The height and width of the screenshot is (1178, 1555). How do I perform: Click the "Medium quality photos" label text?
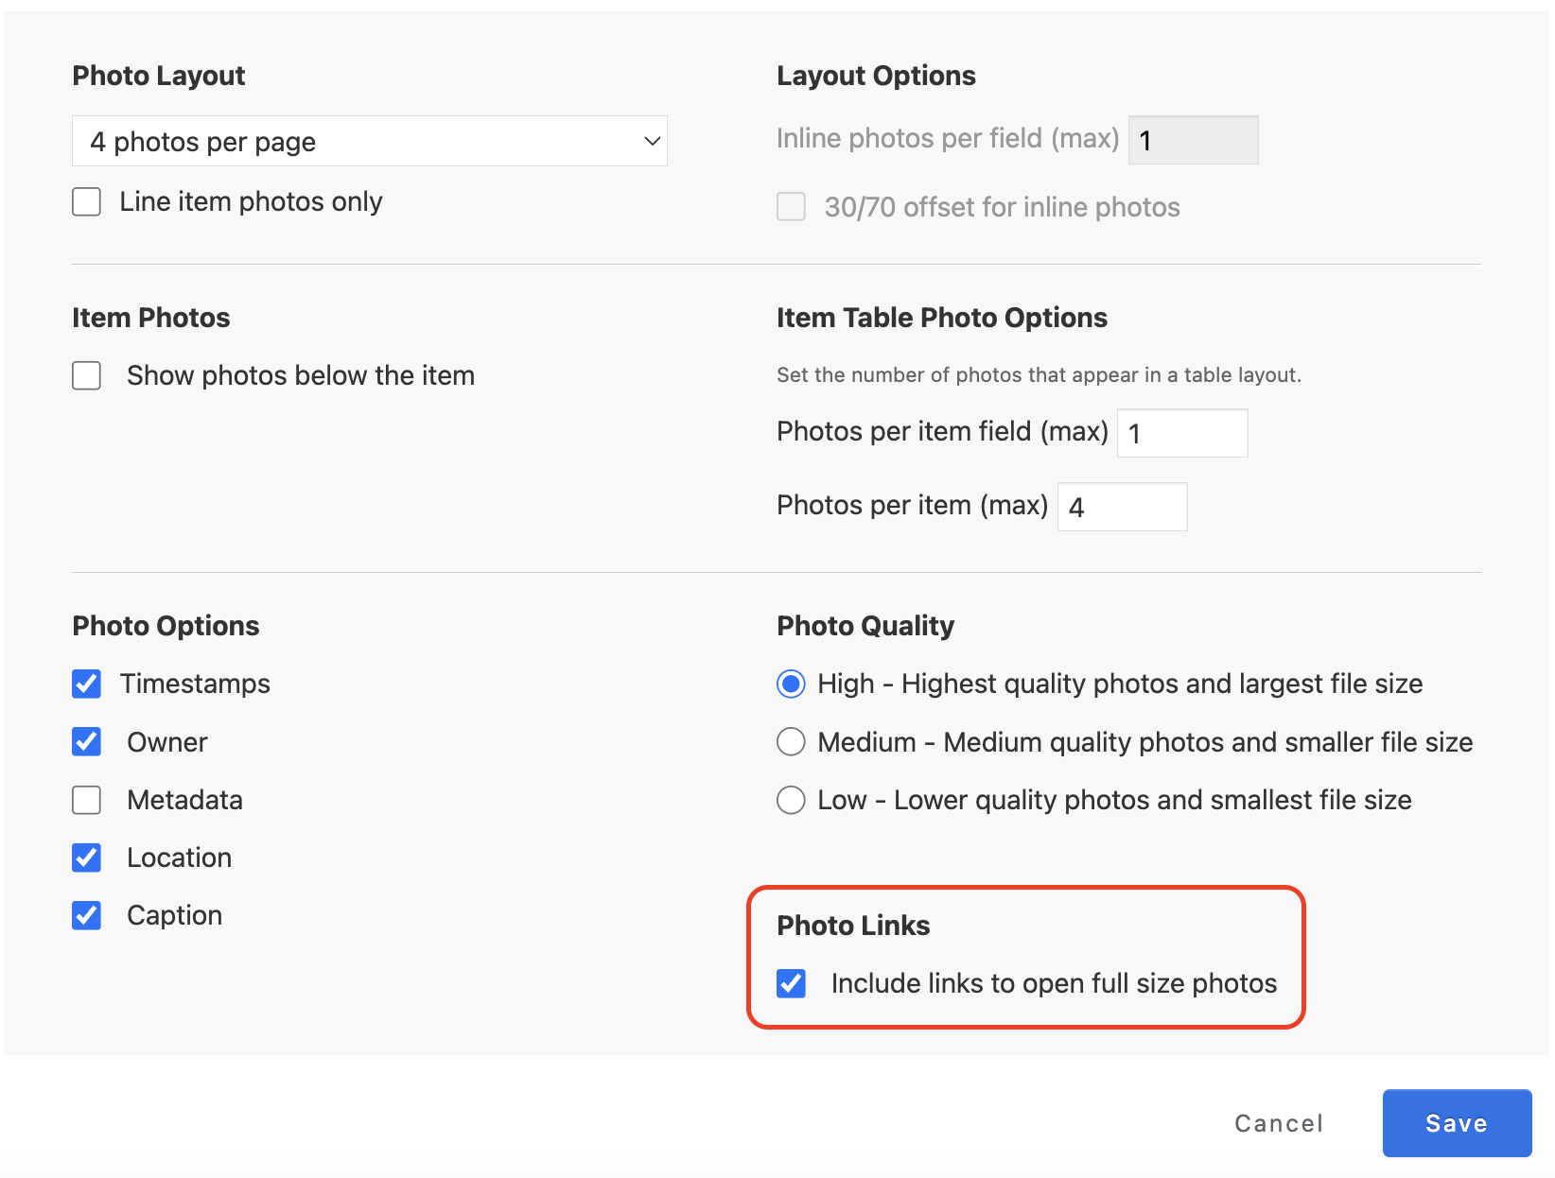click(1144, 742)
